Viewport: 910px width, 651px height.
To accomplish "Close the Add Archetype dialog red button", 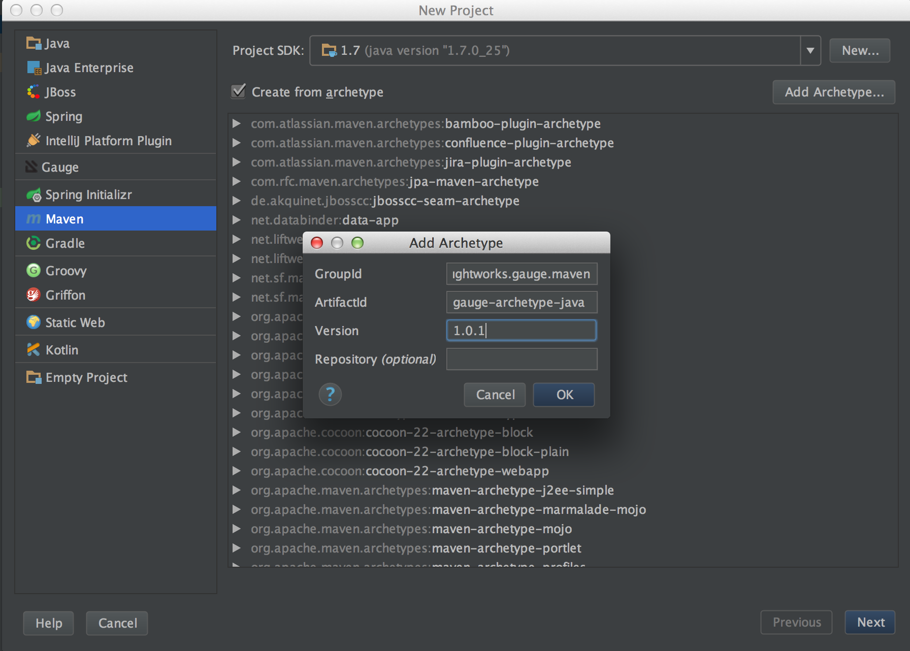I will pos(317,243).
